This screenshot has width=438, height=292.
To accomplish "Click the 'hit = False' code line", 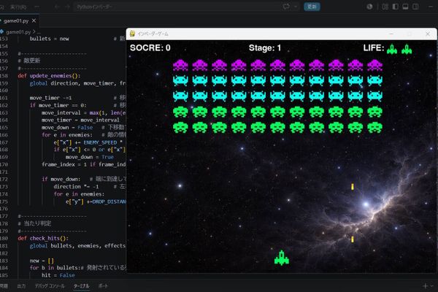I will 58,275.
